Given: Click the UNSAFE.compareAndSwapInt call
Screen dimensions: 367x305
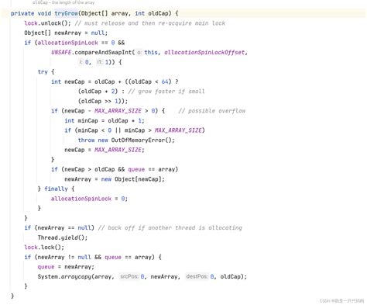Looking at the screenshot, I should (93, 52).
